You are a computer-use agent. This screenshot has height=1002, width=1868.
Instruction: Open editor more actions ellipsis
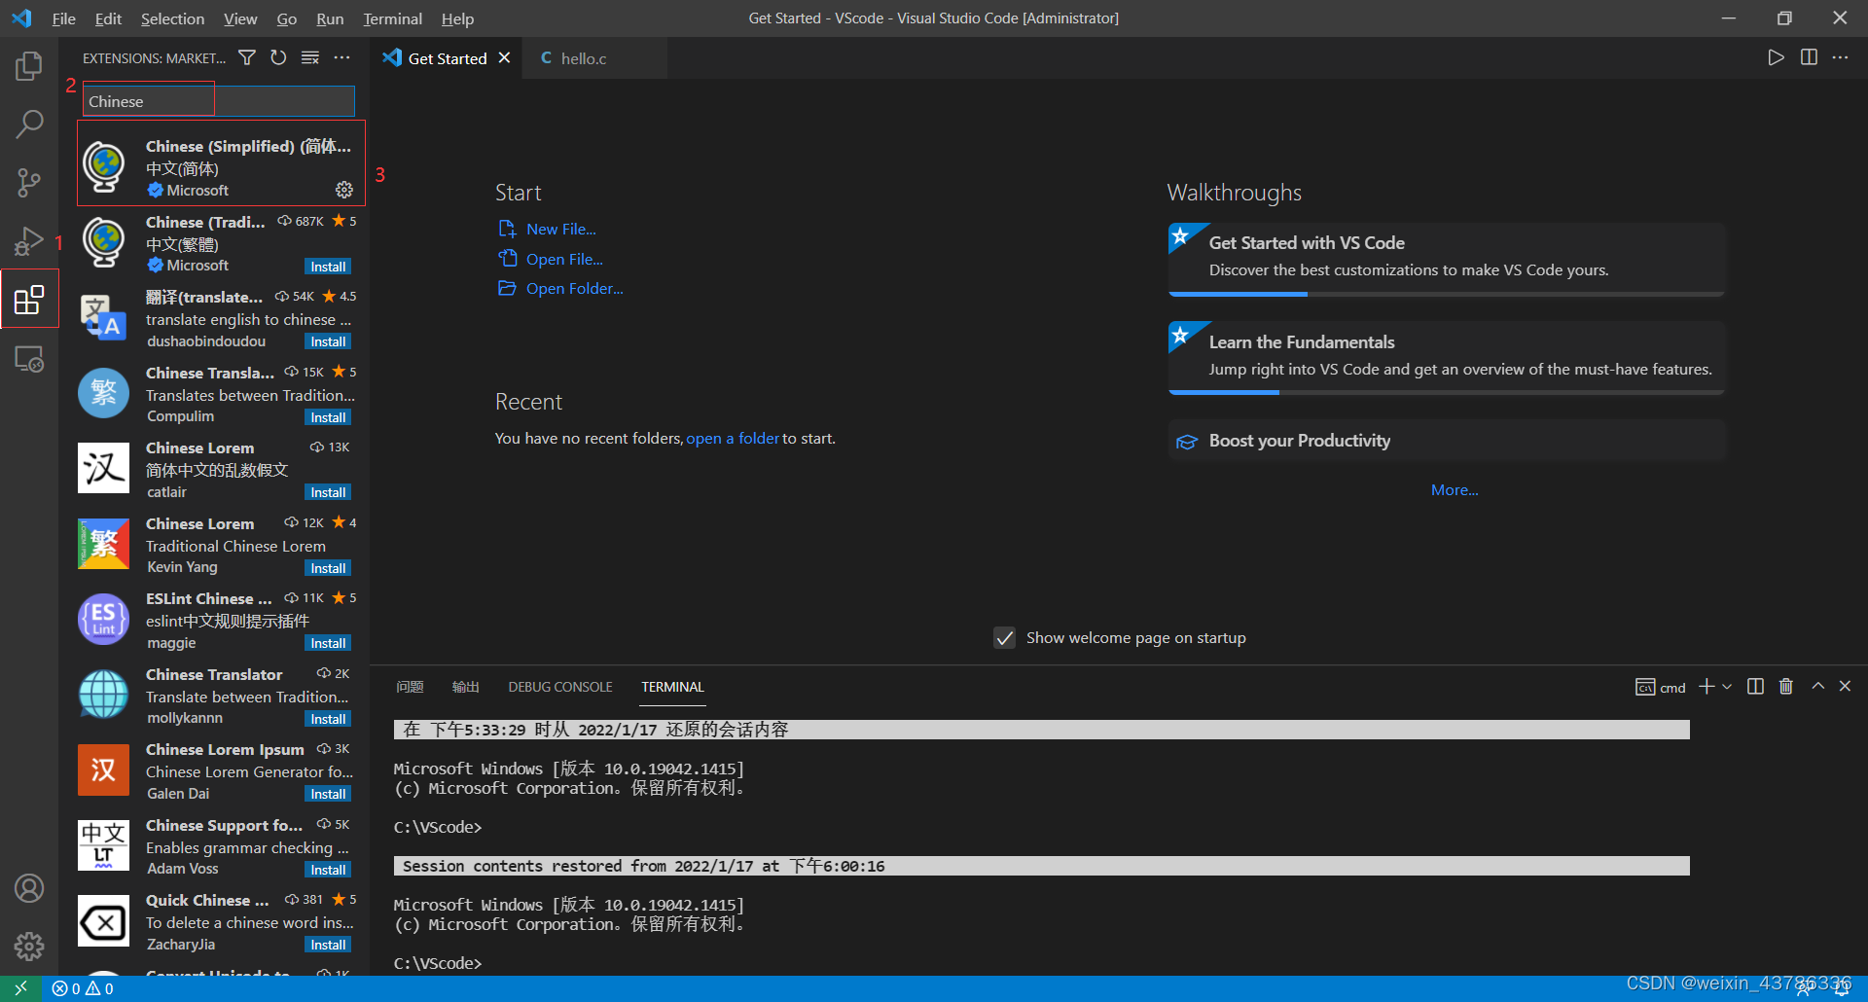click(1840, 58)
